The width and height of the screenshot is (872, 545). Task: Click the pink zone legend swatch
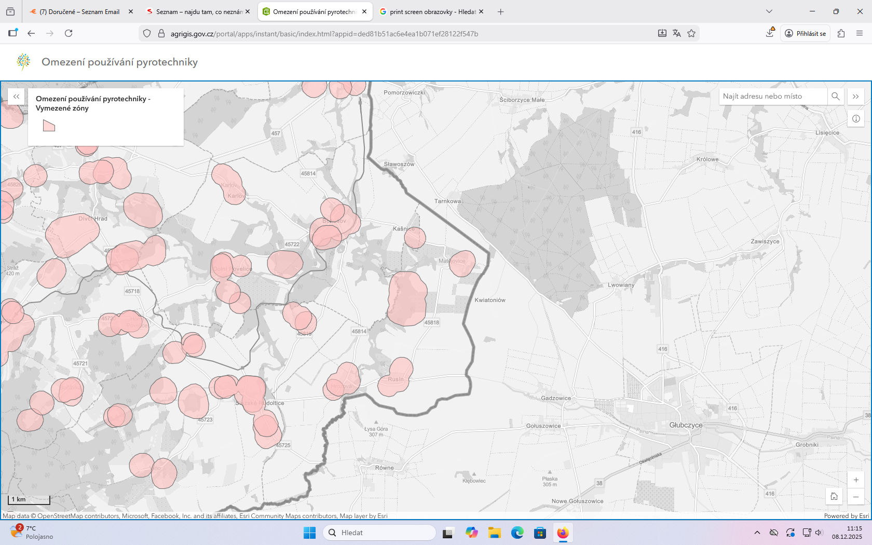tap(49, 126)
